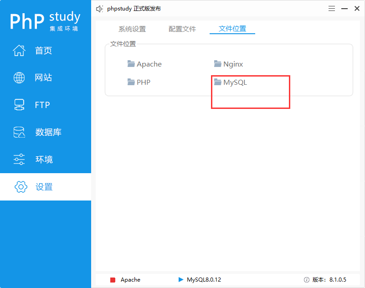Screen dimensions: 365x288
Task: Open the Nginx file location folder
Action: click(233, 64)
